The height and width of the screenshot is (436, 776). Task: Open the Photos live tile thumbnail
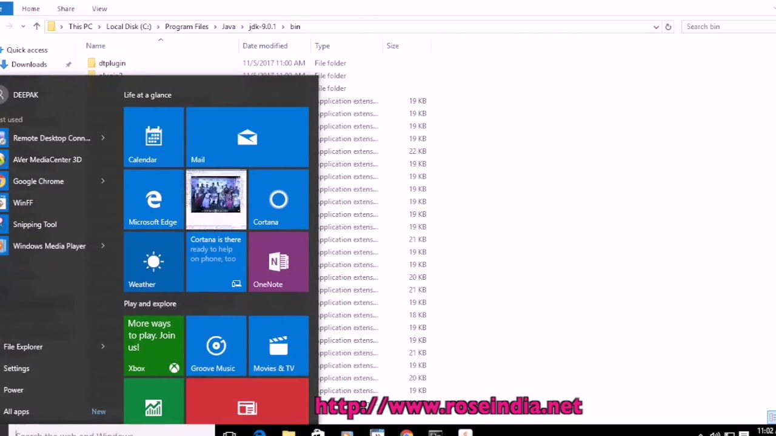pos(216,199)
